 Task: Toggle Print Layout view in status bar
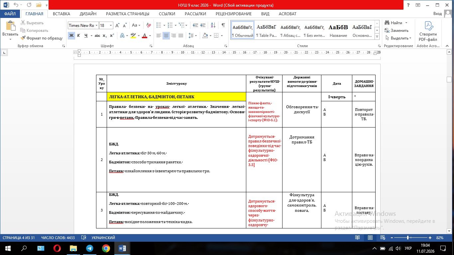(x=370, y=238)
